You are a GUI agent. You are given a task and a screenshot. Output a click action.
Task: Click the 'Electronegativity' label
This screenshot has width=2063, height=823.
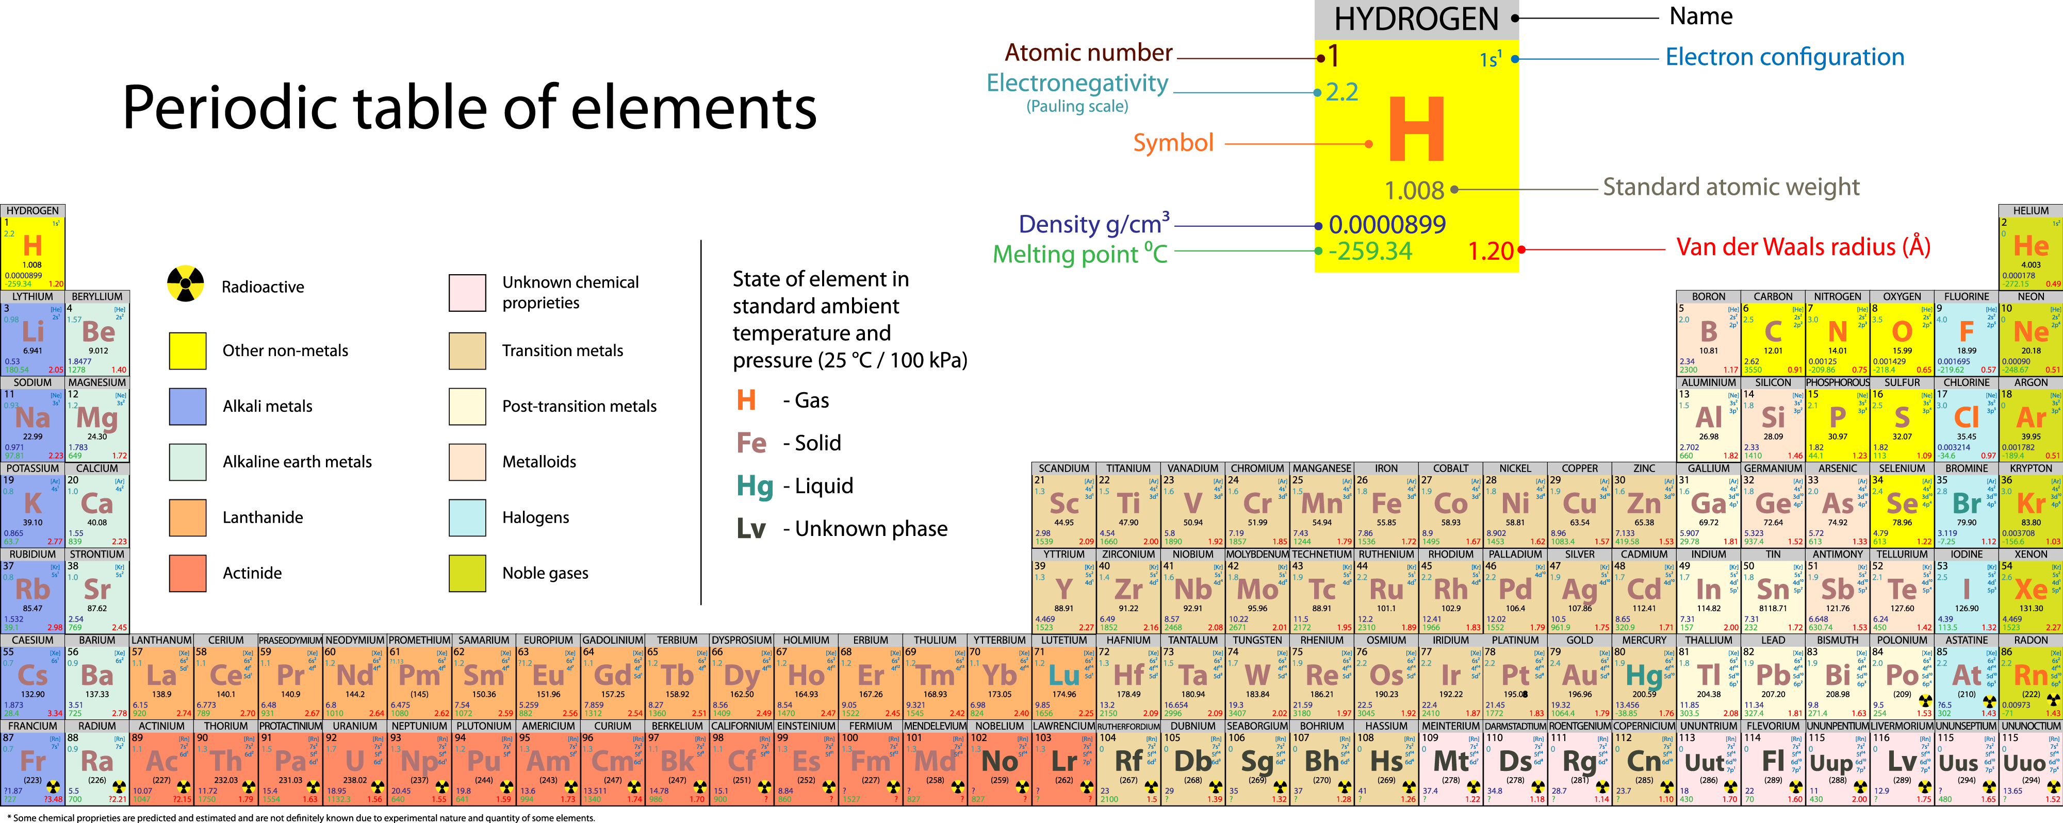1077,83
